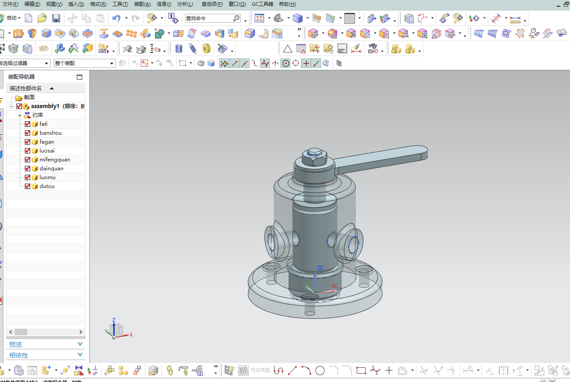Open the Undo history dropdown arrow
Viewport: 570px width, 382px height.
[126, 18]
